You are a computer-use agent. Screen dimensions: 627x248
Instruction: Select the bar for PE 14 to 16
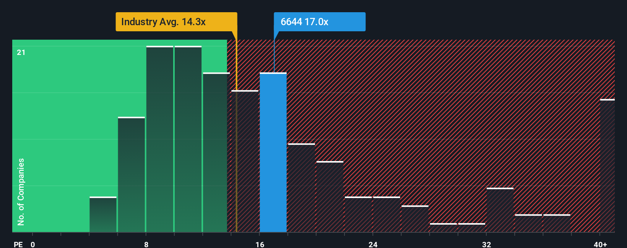click(x=245, y=161)
